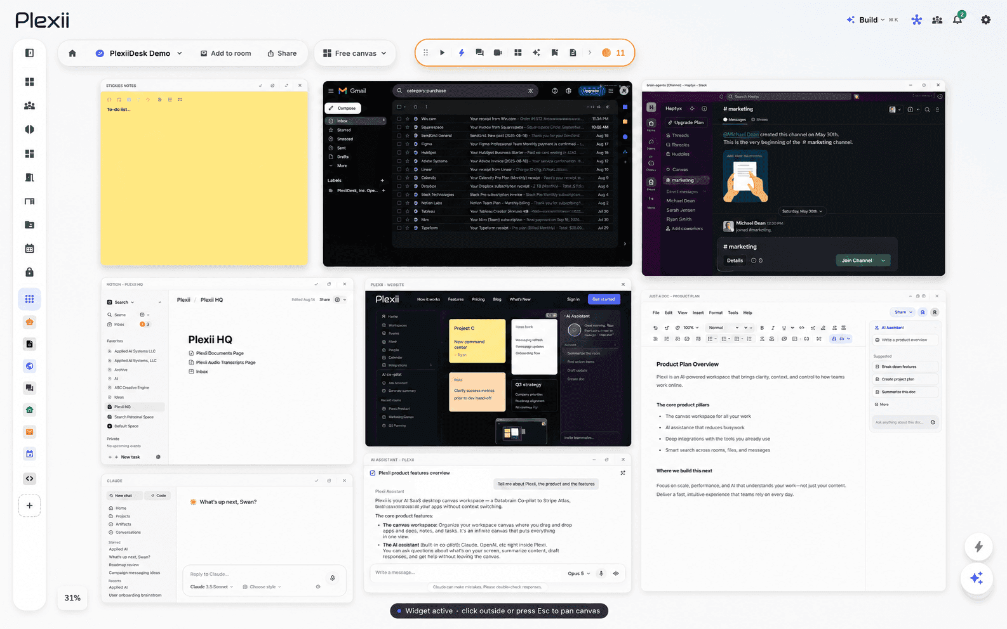The image size is (1007, 629).
Task: Click the blue asterisk icon in the top bar
Action: pos(917,20)
